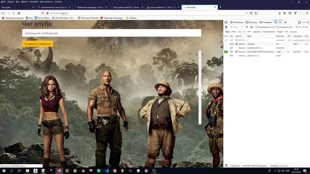Viewport: 310px width, 174px height.
Task: Open WhatsApp Clone App bookmark
Action: click(x=112, y=18)
